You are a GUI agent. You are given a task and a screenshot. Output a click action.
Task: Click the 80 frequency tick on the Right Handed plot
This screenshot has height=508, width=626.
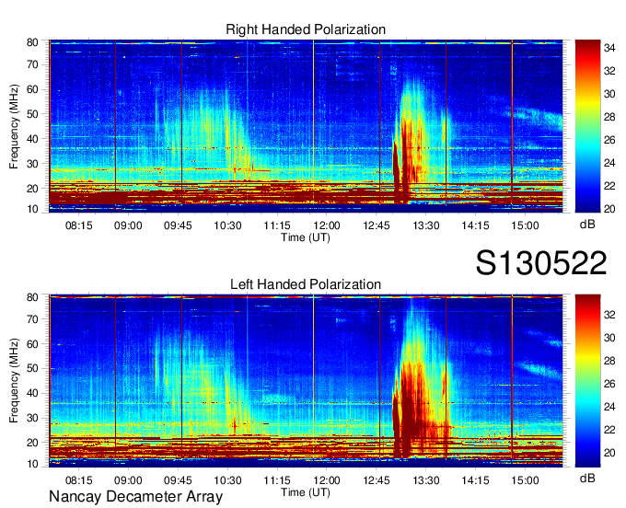[32, 42]
